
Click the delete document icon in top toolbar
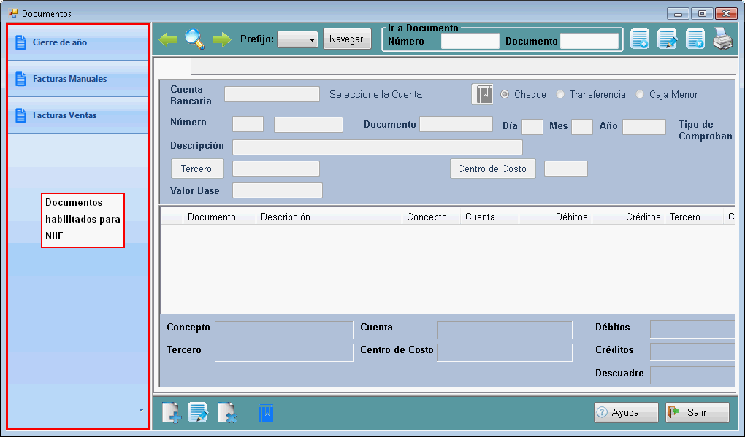click(x=695, y=39)
